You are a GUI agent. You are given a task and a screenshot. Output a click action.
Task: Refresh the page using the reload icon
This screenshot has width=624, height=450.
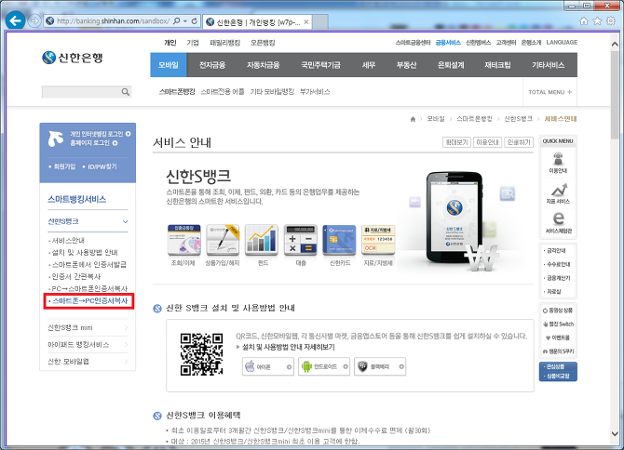[x=195, y=21]
